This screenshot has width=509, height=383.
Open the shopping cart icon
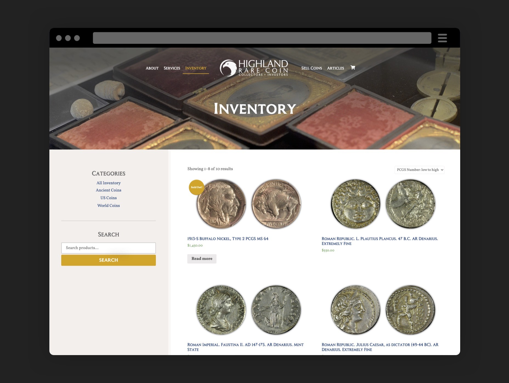pos(353,68)
